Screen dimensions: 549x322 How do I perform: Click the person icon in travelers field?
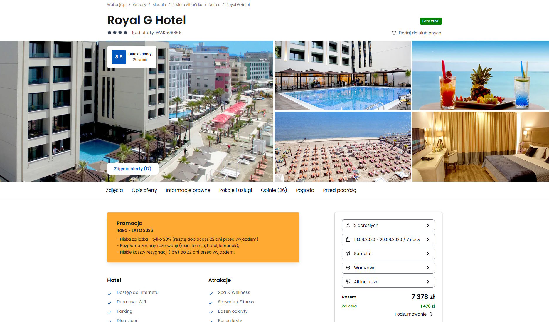pyautogui.click(x=348, y=225)
